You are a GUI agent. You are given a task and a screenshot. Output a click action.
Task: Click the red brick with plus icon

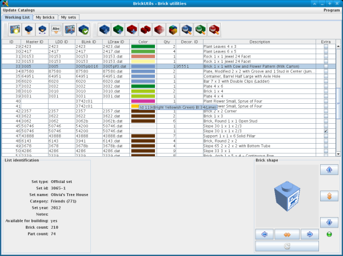(132, 30)
